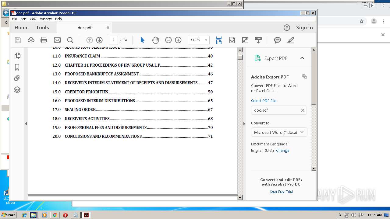The height and width of the screenshot is (219, 390).
Task: Collapse the Export PDF section chevron
Action: (302, 58)
